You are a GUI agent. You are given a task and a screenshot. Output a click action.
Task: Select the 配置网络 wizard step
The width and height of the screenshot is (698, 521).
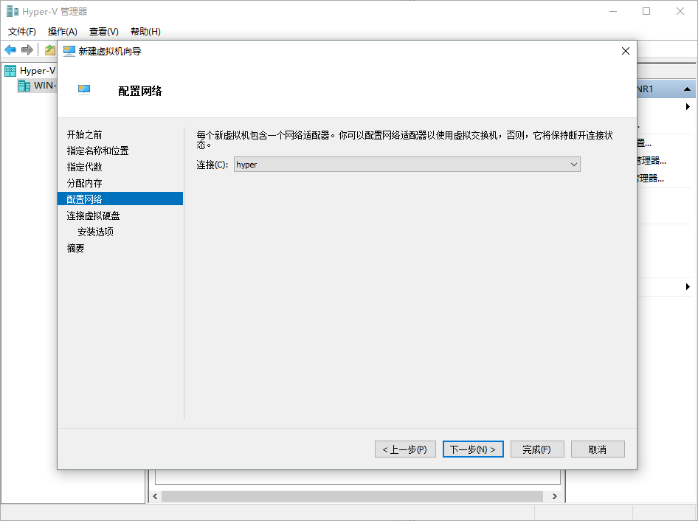point(120,199)
